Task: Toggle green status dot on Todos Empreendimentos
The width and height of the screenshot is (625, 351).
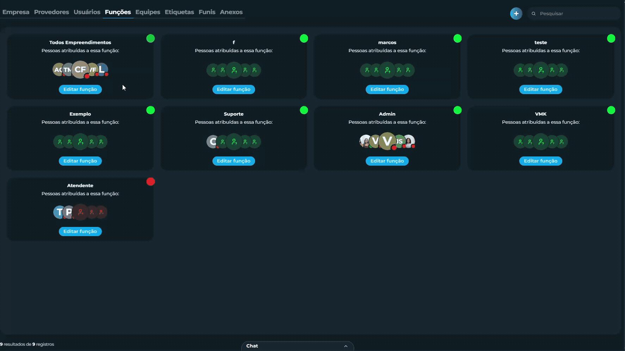Action: pos(150,38)
